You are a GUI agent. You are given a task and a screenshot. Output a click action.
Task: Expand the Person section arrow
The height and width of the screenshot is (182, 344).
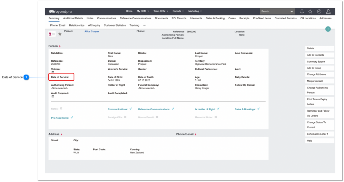[60, 46]
